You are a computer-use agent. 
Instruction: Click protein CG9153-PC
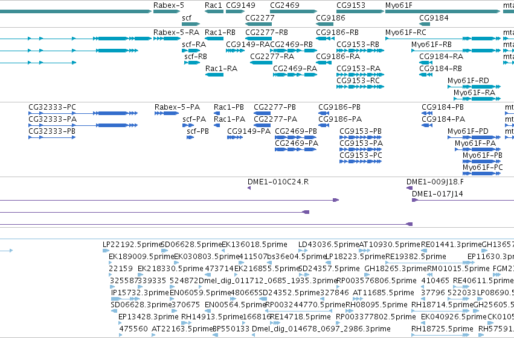click(x=361, y=155)
